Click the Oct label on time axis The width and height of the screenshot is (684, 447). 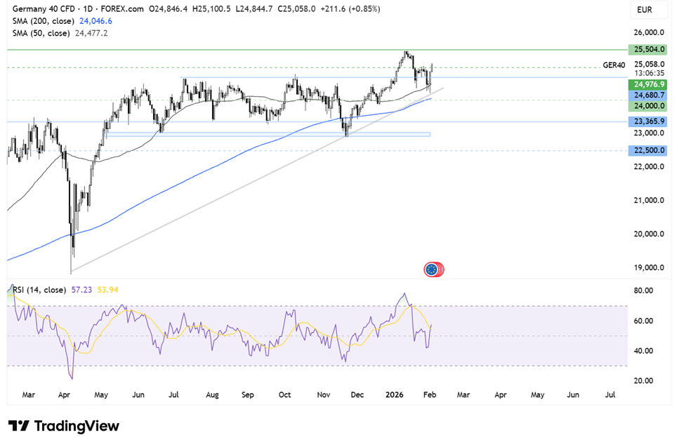(x=284, y=395)
